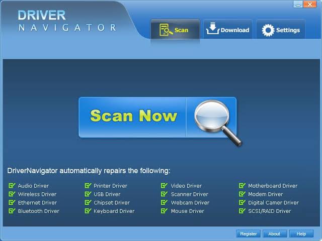
Task: Click the Mouse Driver checkmark icon
Action: coord(164,211)
